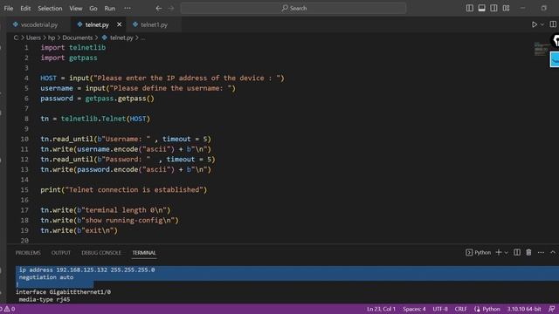Click the 'import getpass' code line

coord(69,58)
